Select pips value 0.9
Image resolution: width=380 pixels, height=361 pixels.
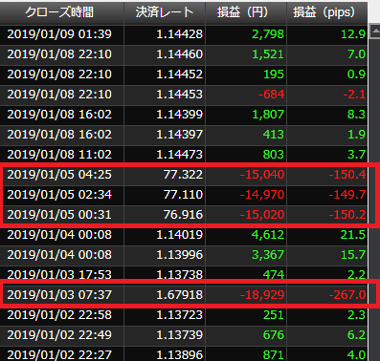356,74
